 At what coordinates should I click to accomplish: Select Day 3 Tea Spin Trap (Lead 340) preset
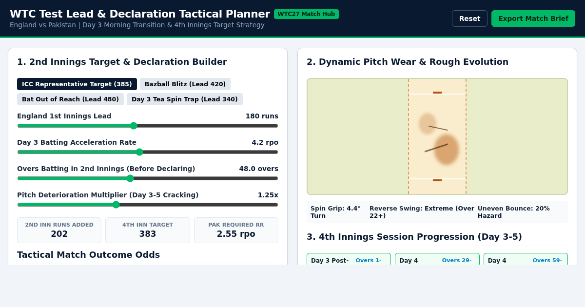[x=185, y=99]
